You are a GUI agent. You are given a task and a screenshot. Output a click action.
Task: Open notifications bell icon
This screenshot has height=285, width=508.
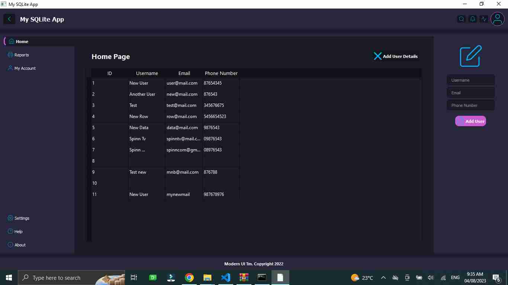tap(473, 19)
